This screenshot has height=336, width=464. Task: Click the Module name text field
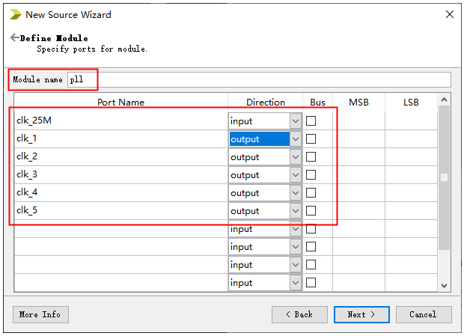(x=258, y=79)
